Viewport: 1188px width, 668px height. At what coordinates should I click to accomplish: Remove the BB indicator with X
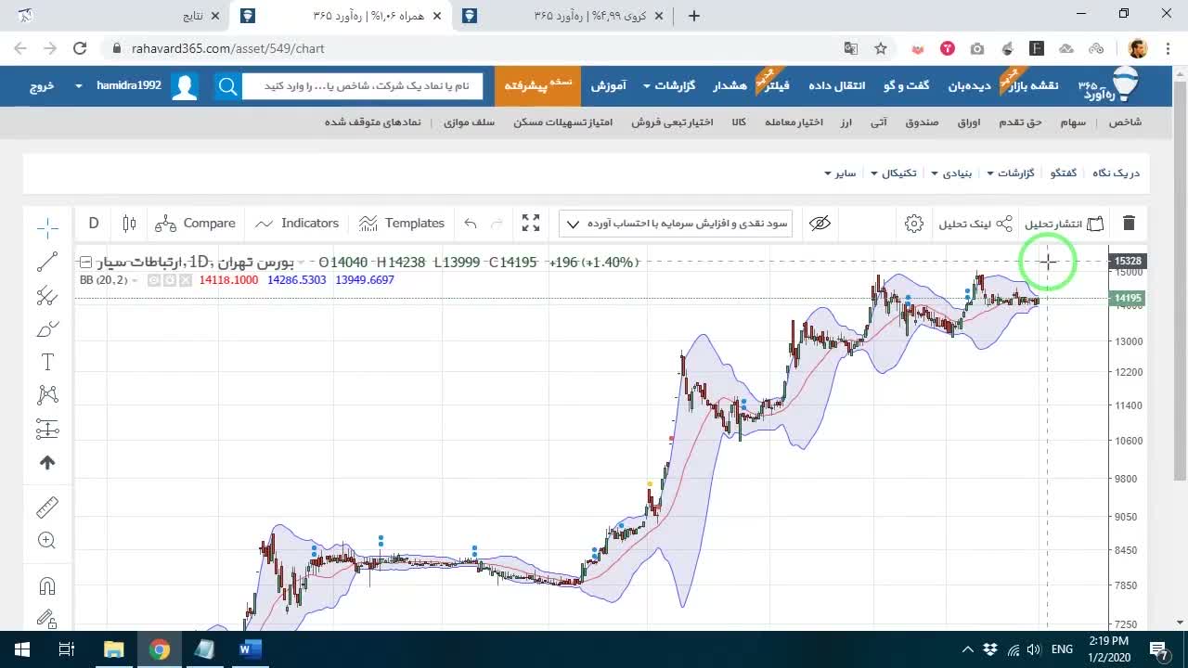coord(185,280)
